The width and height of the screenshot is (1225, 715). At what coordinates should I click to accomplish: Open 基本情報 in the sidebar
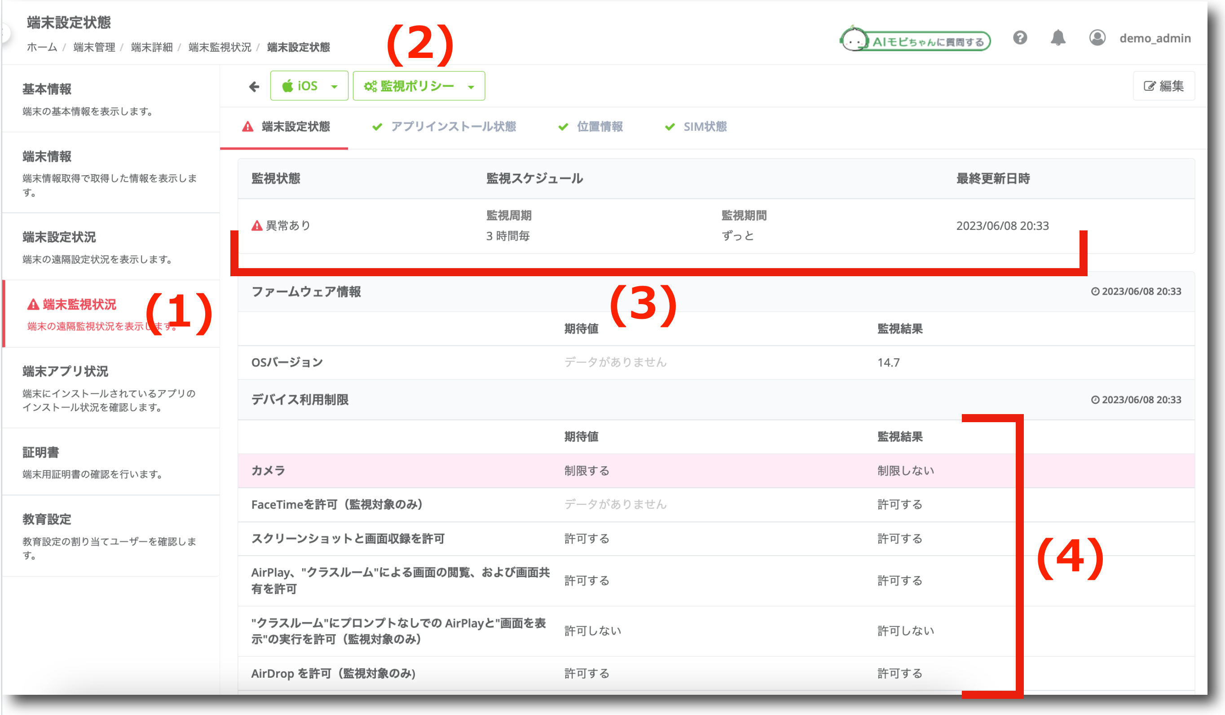pos(111,99)
